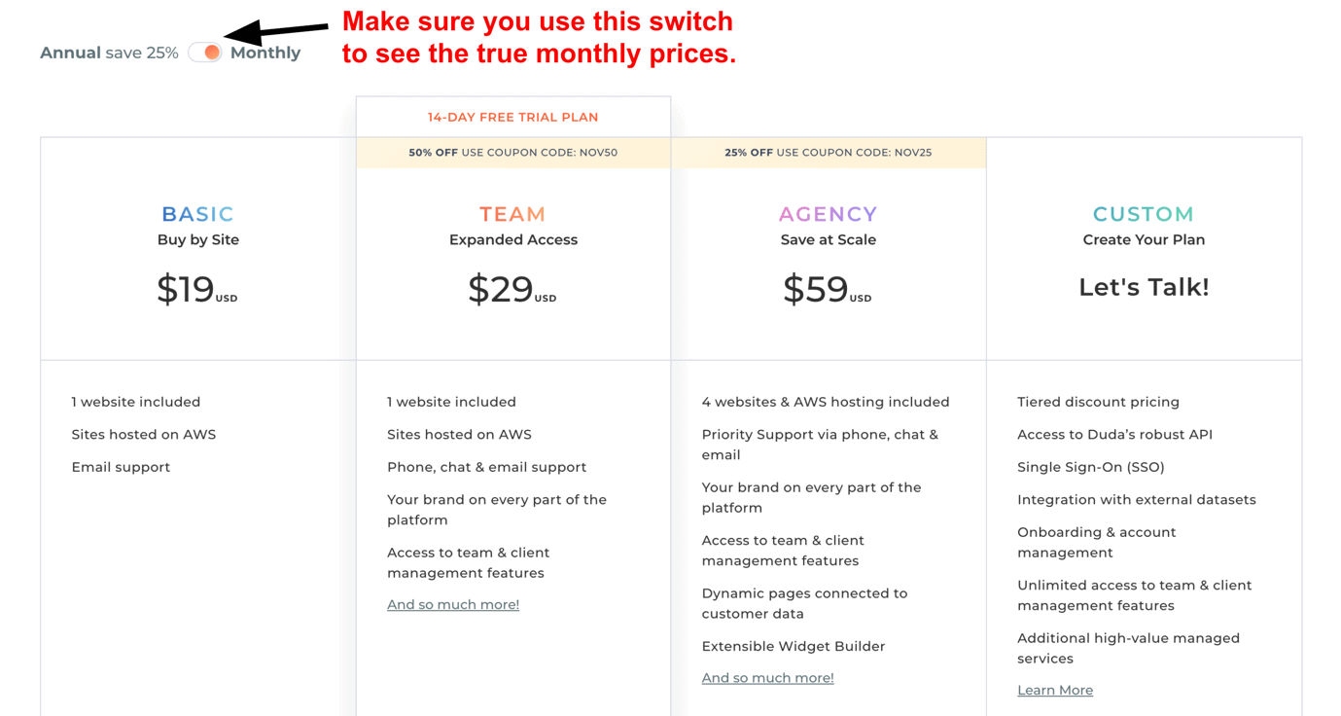
Task: Select the AGENCY plan heading
Action: coord(829,214)
